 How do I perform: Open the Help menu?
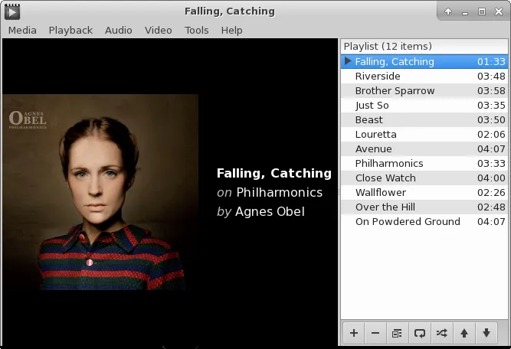coord(231,30)
